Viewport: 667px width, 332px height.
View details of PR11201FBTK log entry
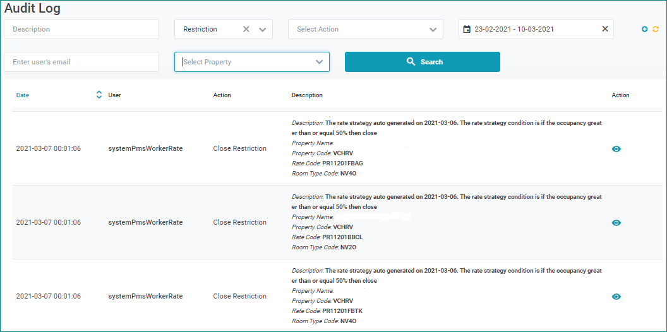616,297
